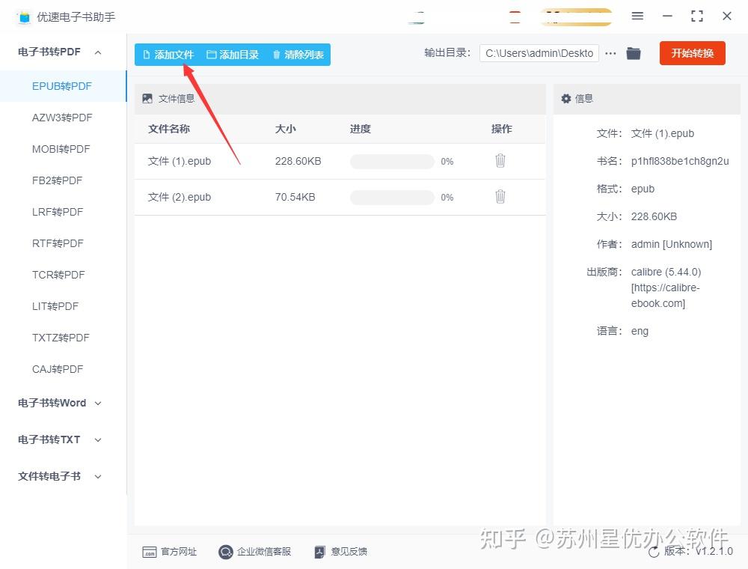Screen dimensions: 748x569
Task: Click the output directory path field
Action: [539, 53]
